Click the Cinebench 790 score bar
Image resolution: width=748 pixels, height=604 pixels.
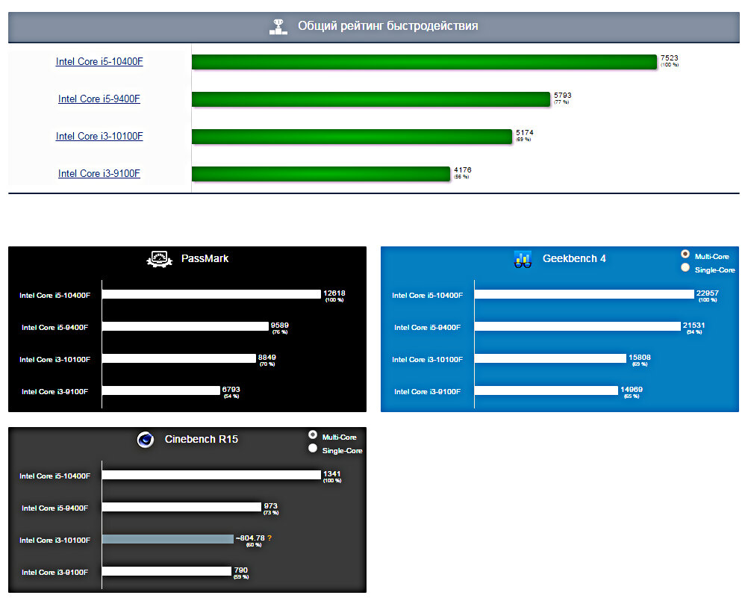[167, 571]
